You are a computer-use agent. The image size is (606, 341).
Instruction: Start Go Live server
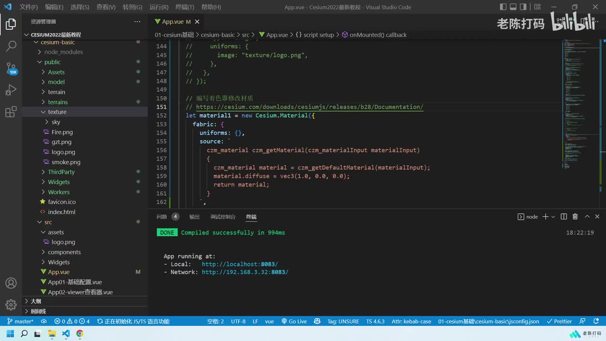tap(294, 321)
